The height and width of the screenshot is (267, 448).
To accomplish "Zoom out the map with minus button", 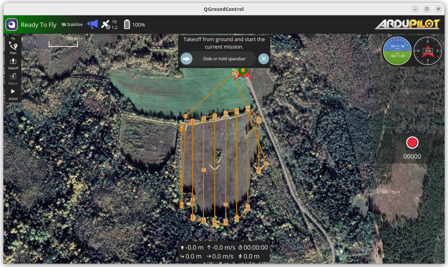I will (42, 42).
